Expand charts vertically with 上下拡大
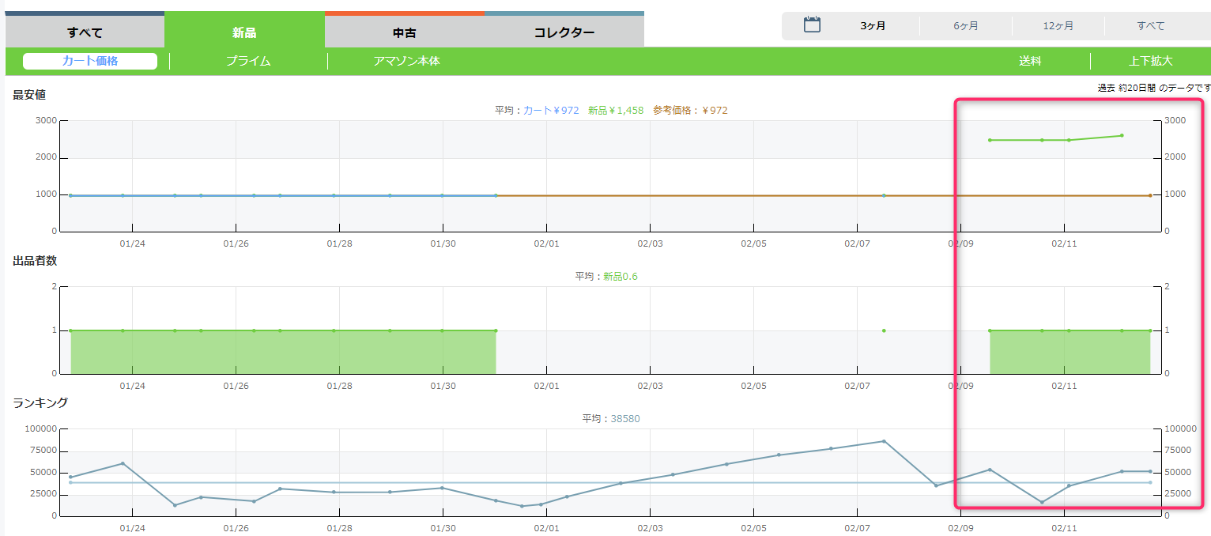This screenshot has width=1211, height=536. (1150, 61)
